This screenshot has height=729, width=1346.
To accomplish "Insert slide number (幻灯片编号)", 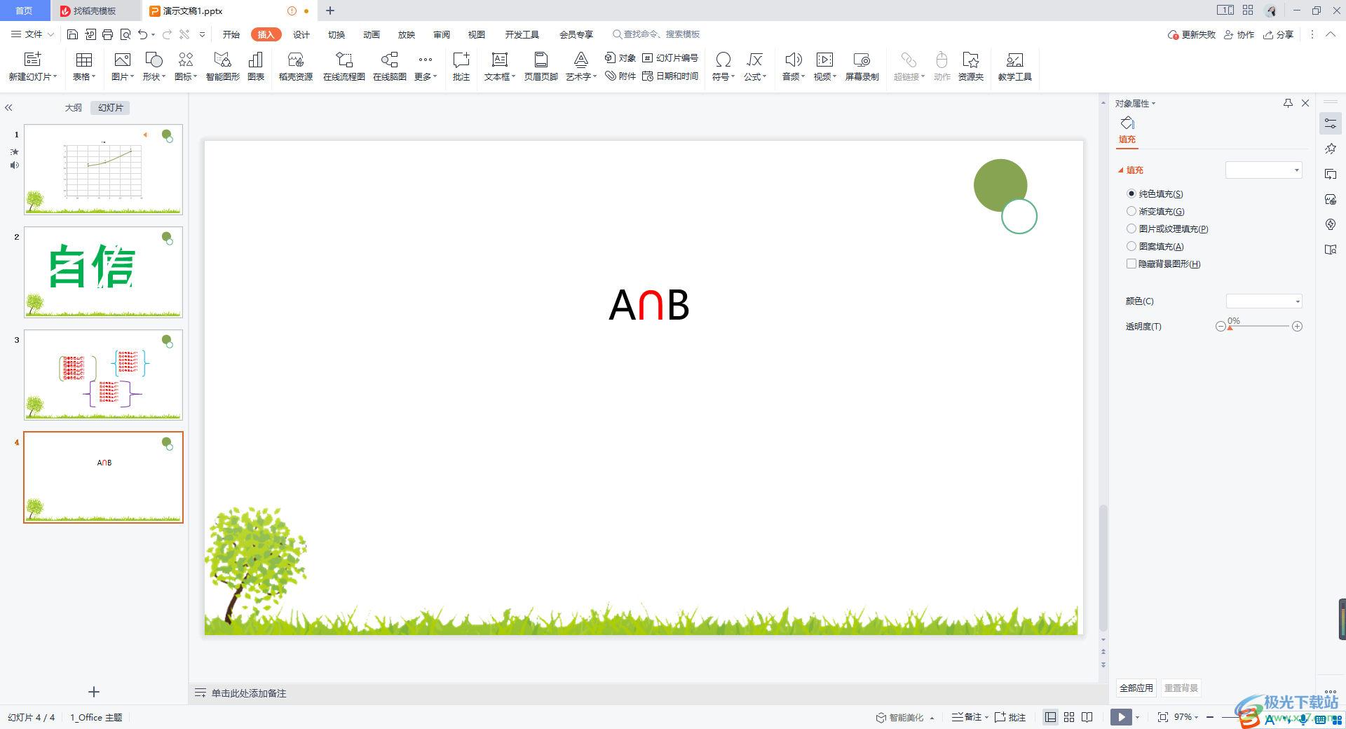I will pos(670,57).
